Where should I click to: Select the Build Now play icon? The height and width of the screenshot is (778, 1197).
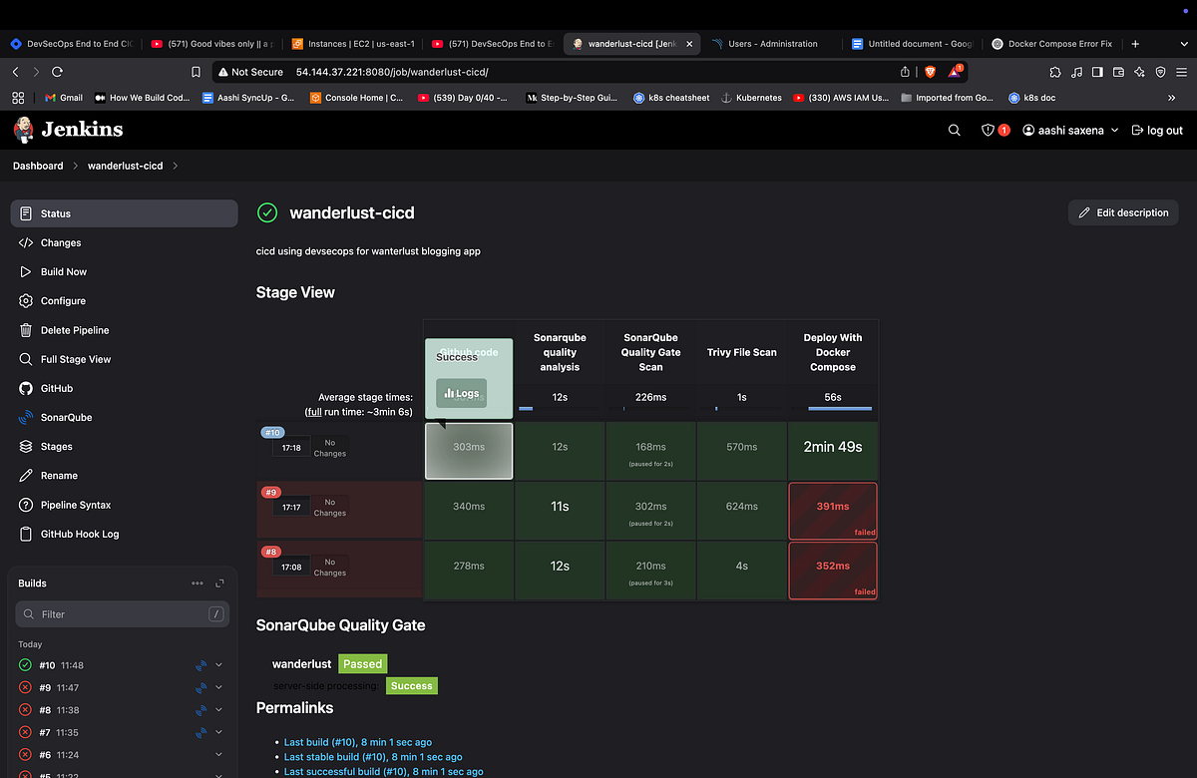27,271
